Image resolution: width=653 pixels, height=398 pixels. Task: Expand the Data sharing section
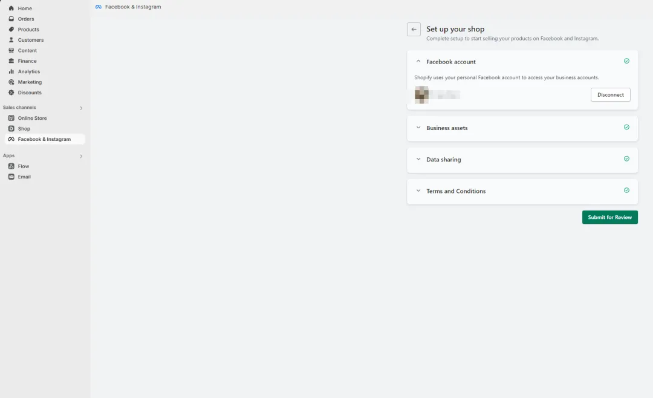[x=418, y=159]
